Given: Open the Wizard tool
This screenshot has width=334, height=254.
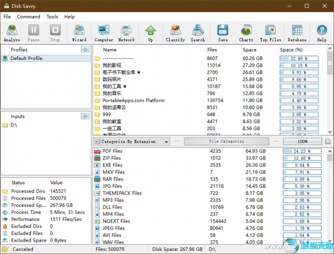Looking at the screenshot, I should click(x=79, y=33).
